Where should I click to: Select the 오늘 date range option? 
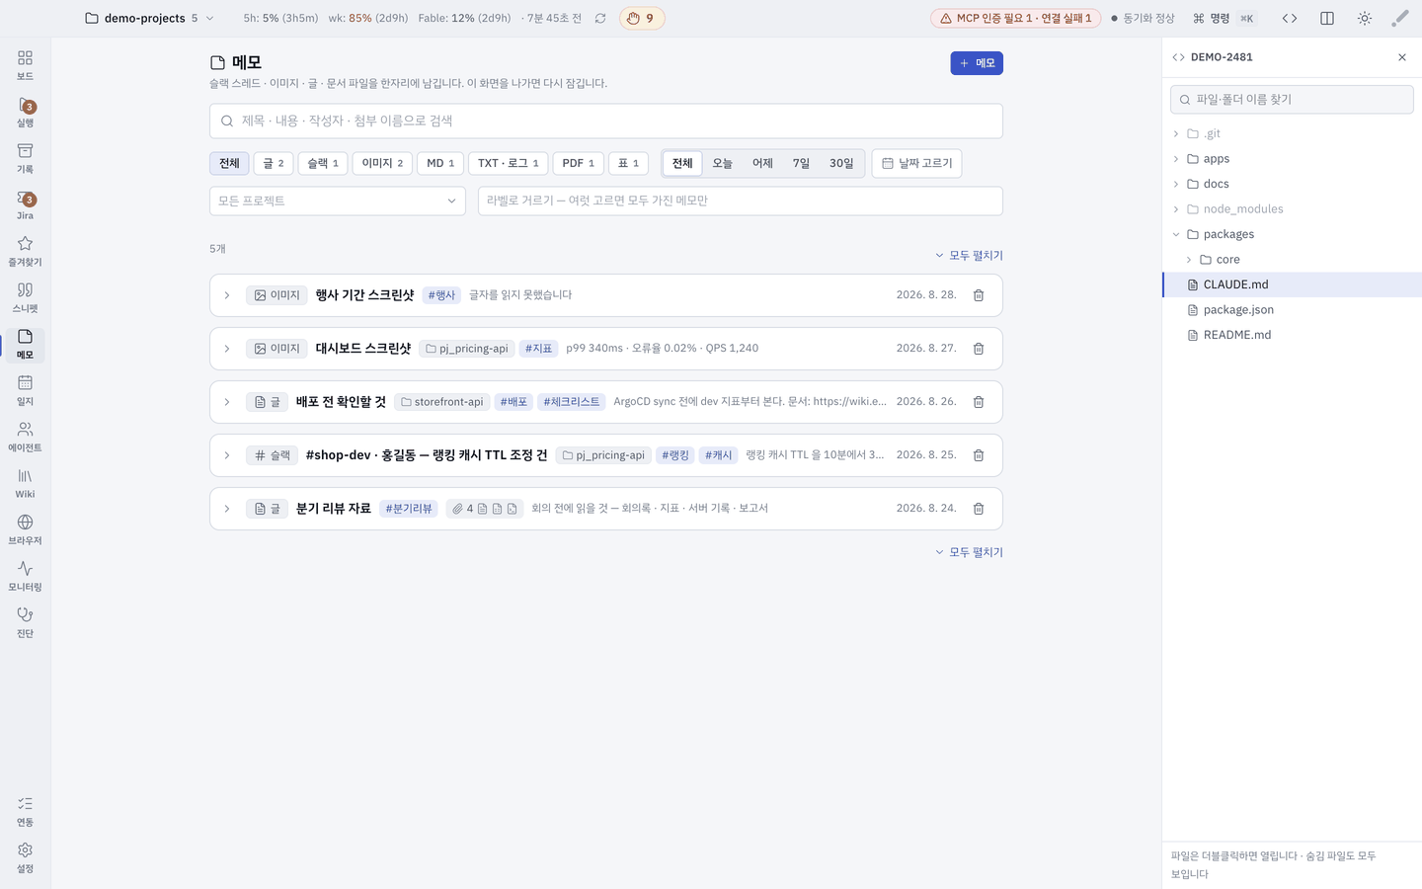(x=723, y=163)
